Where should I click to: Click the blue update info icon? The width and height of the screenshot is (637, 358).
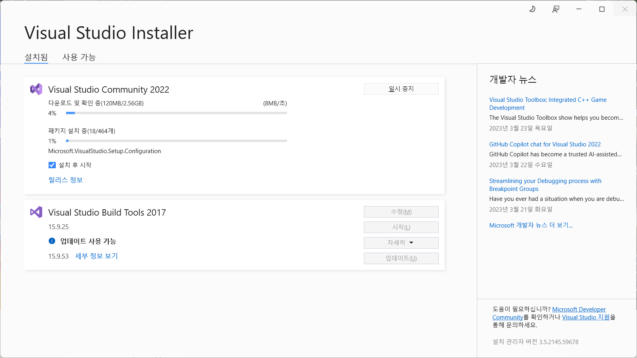52,241
